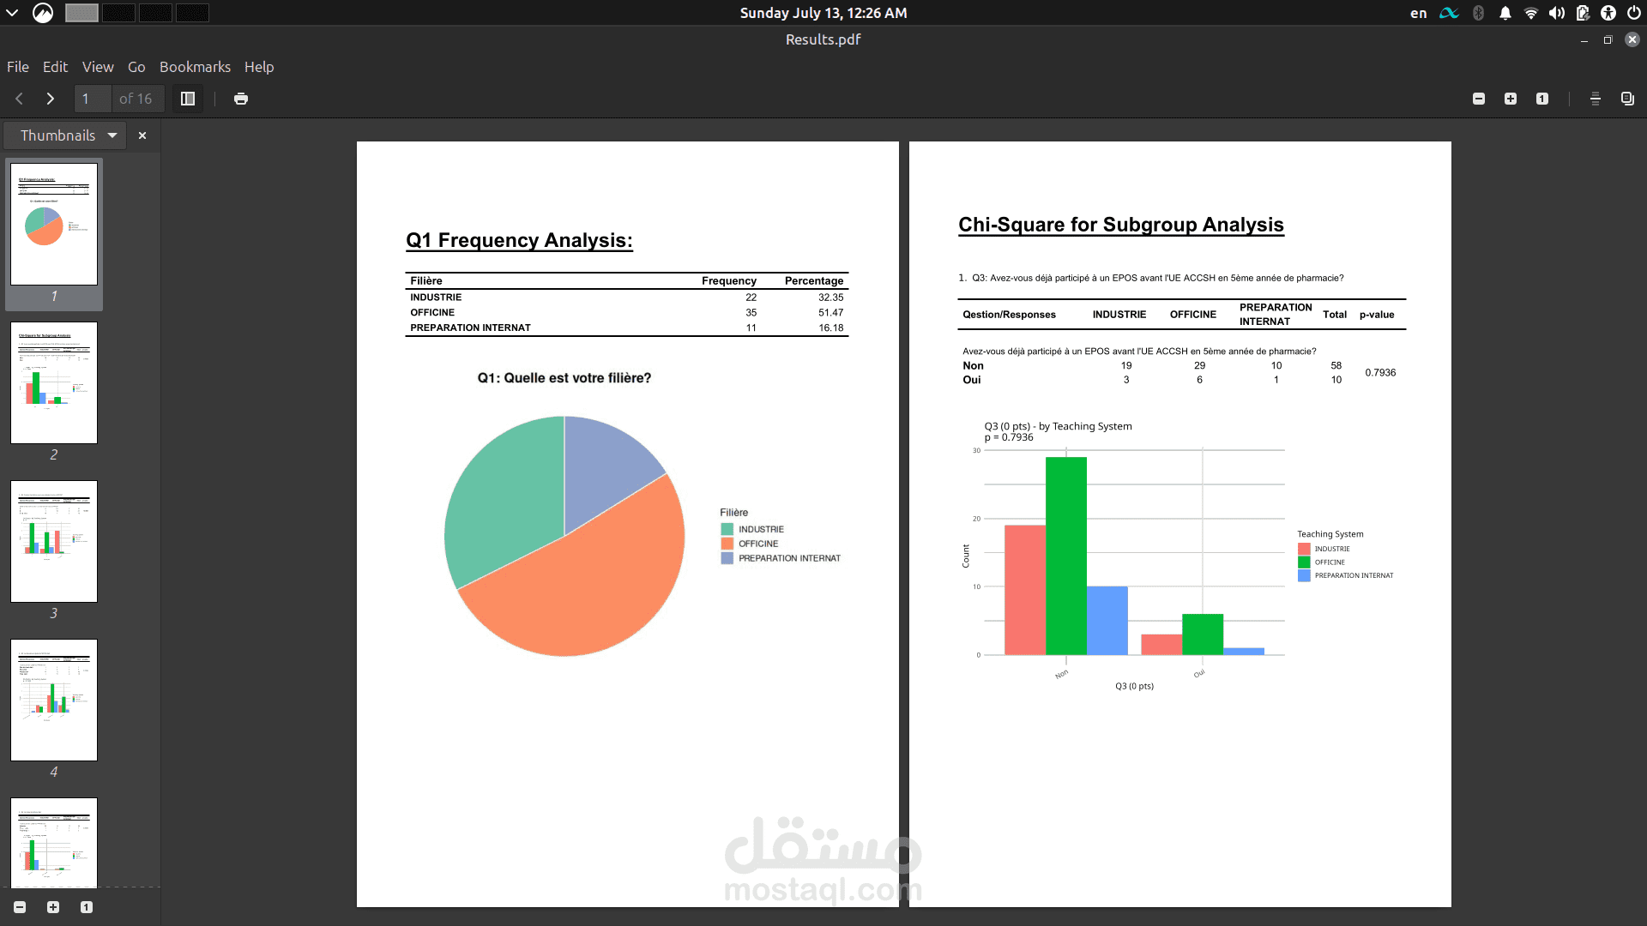The width and height of the screenshot is (1647, 926).
Task: Enlarge thumbnails with sidebar plus button
Action: (53, 907)
